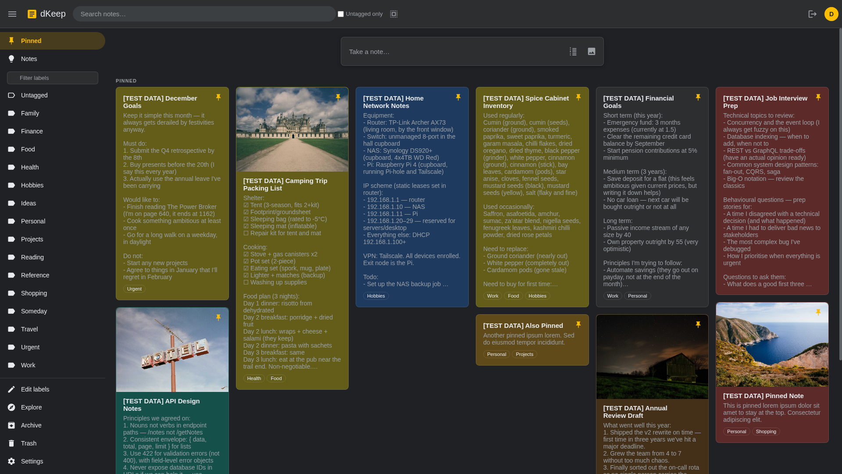Click the select-mode icon beside the search bar

coord(393,14)
